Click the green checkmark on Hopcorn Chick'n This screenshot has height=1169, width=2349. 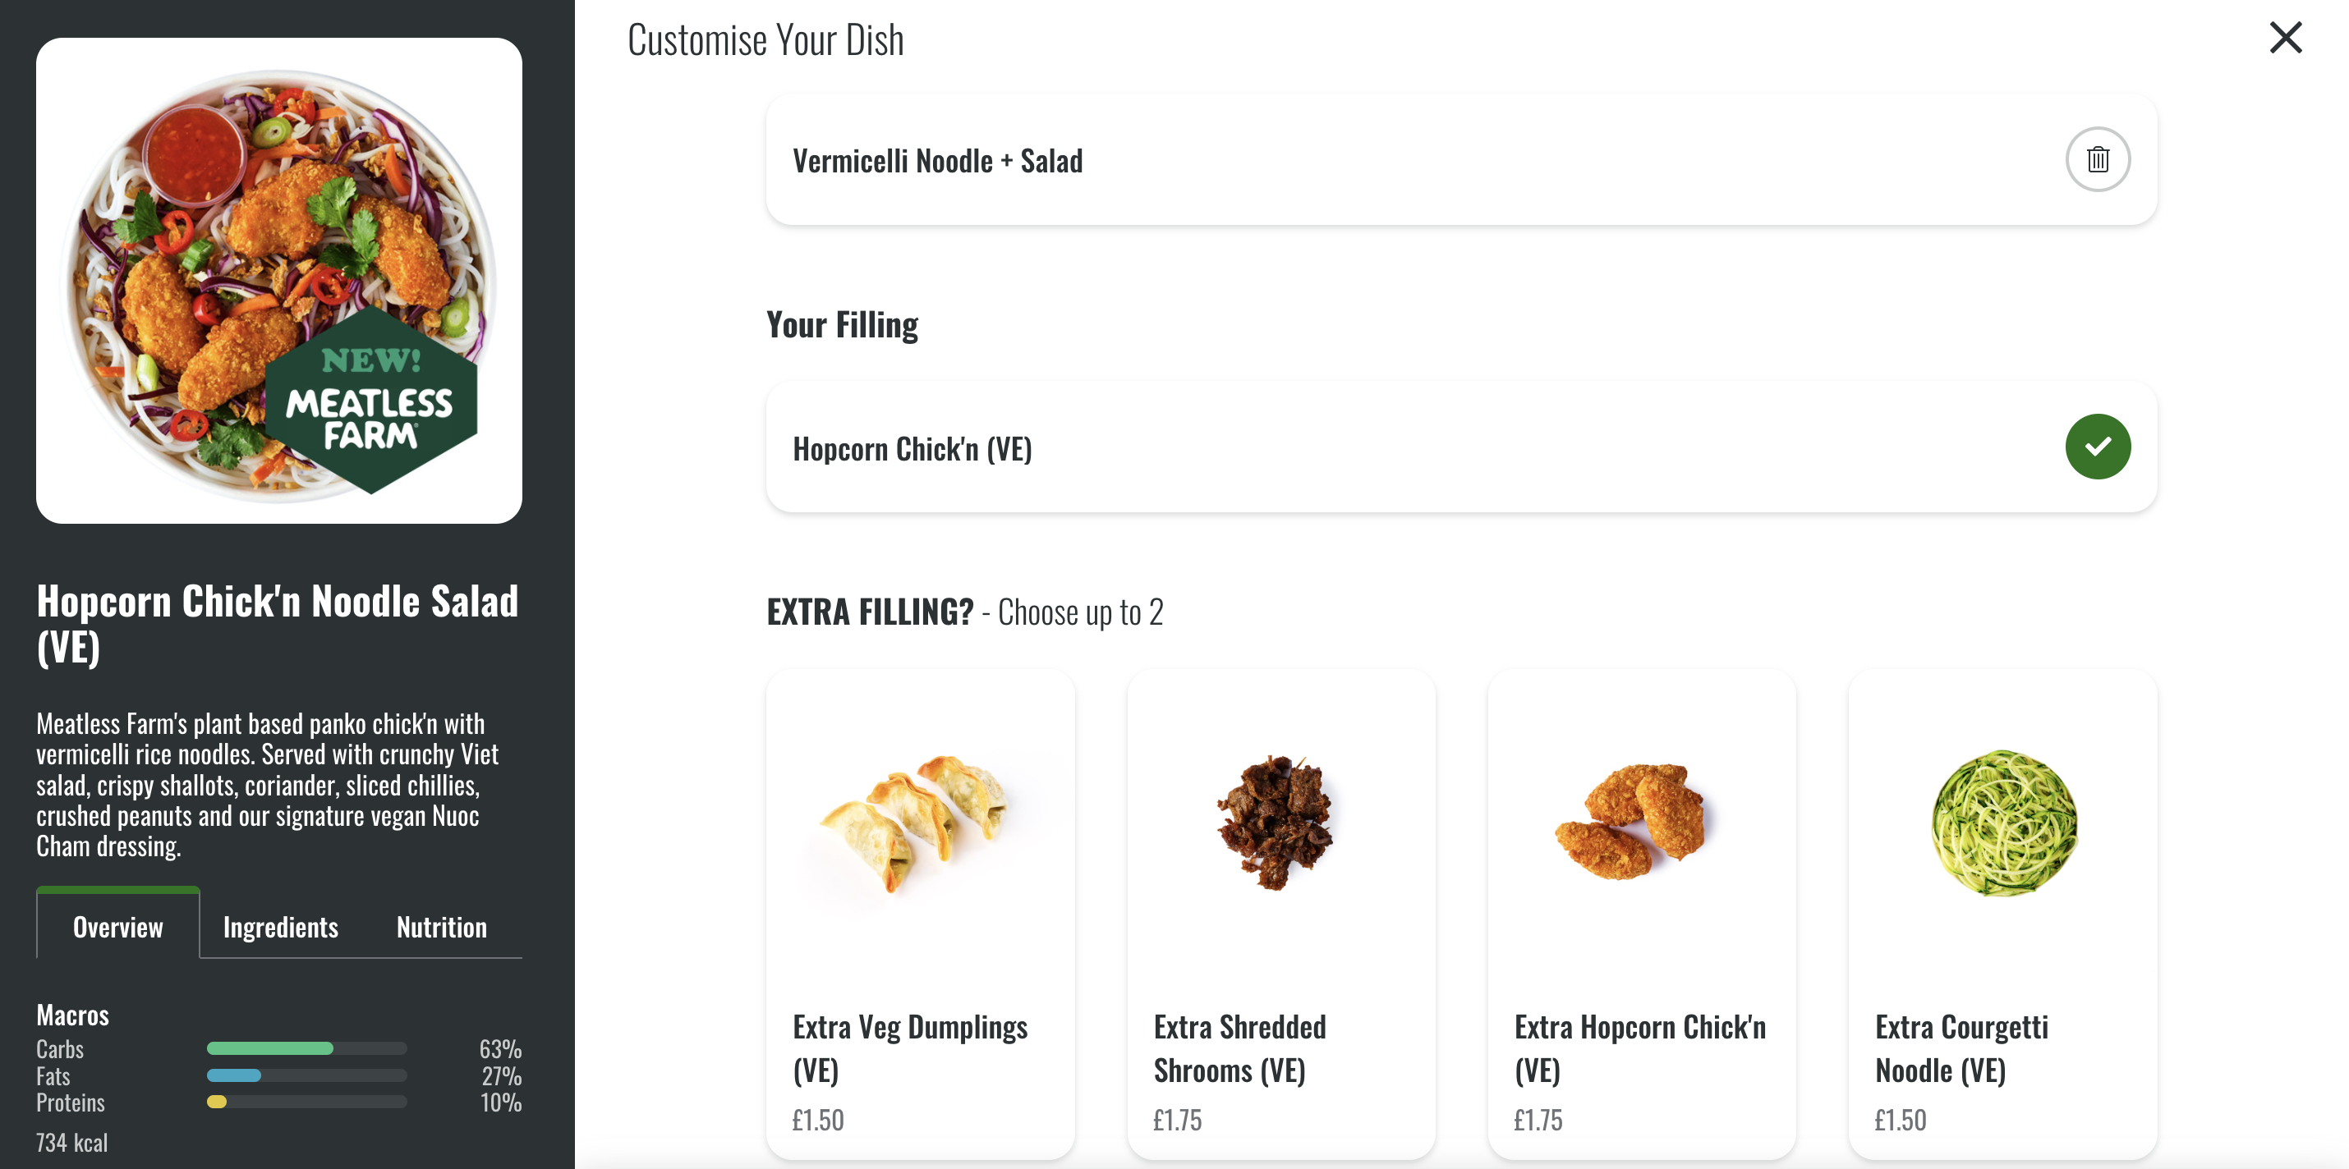tap(2098, 447)
